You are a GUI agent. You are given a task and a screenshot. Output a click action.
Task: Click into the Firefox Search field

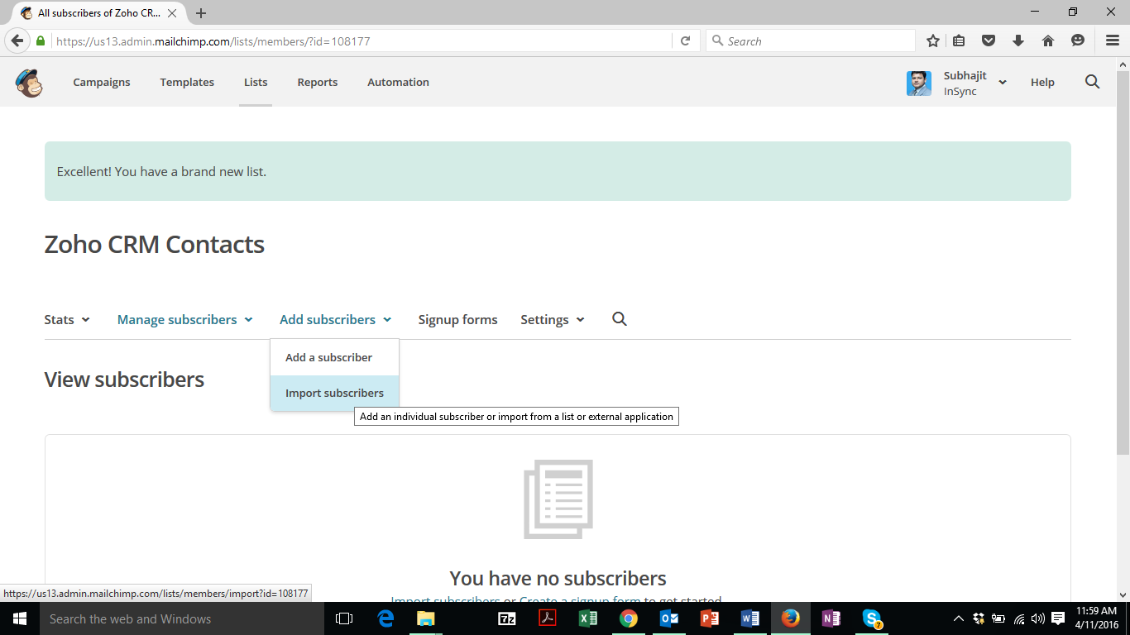tap(811, 41)
